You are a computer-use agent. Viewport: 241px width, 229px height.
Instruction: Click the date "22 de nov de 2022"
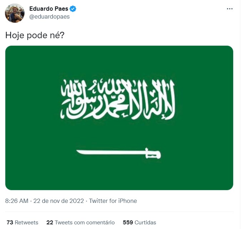coord(59,201)
